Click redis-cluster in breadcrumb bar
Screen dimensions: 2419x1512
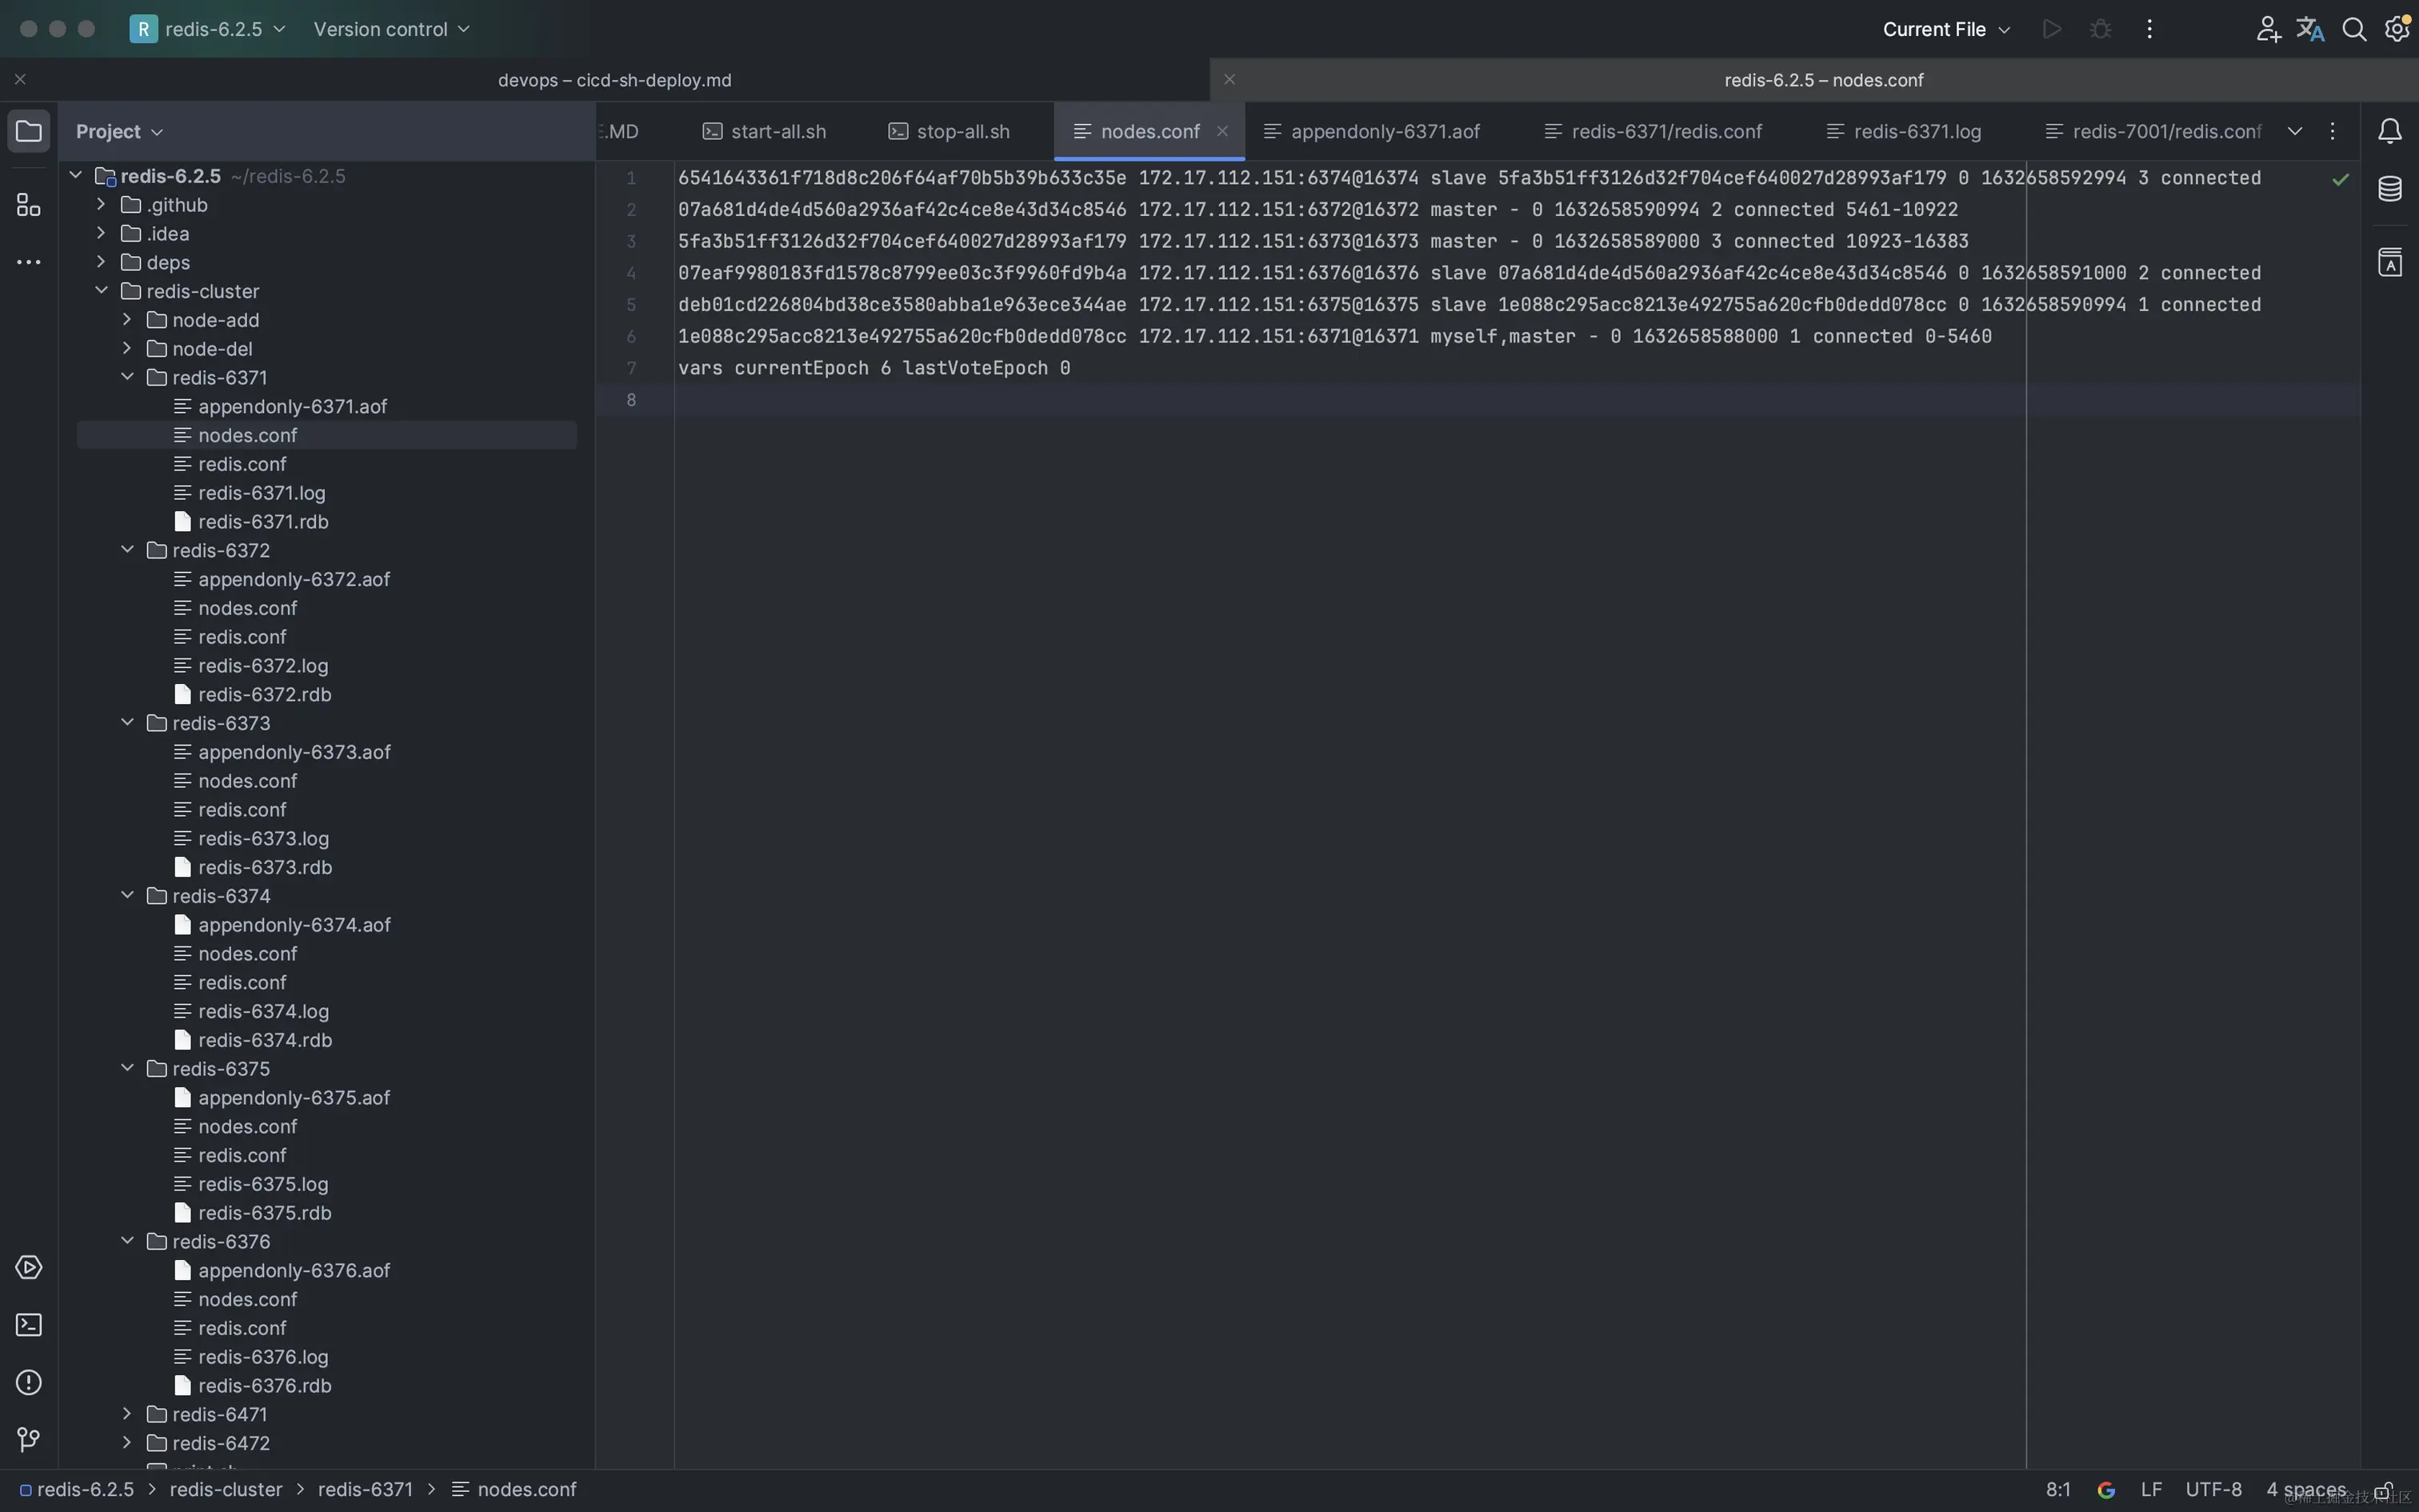click(226, 1490)
